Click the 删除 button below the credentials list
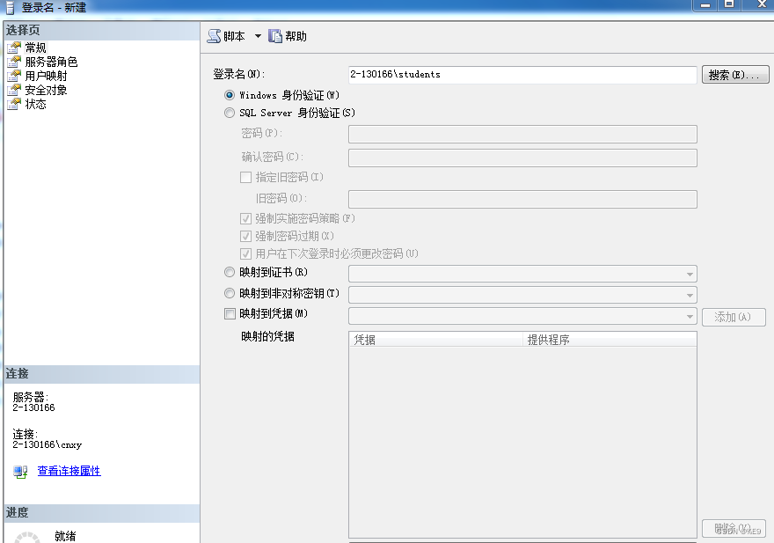 (734, 529)
